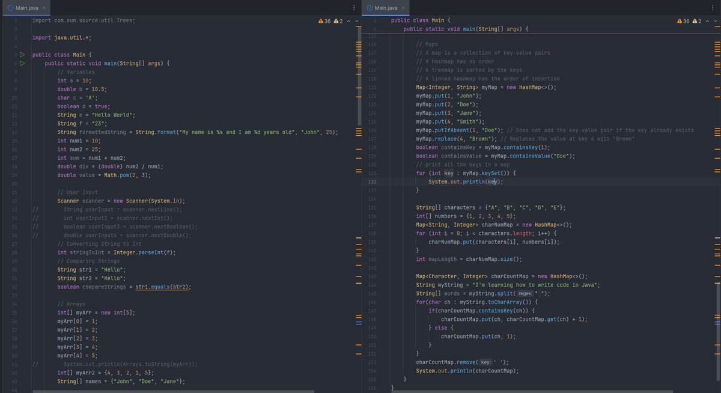Place cursor on 'int a = 10;'
The height and width of the screenshot is (393, 721).
coord(74,81)
